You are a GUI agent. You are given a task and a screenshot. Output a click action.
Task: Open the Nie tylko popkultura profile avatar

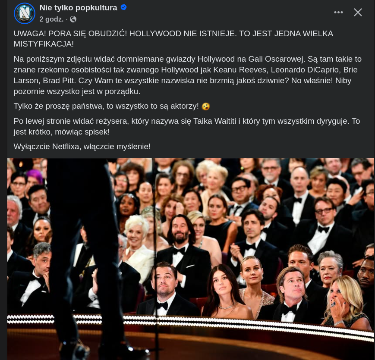click(25, 13)
